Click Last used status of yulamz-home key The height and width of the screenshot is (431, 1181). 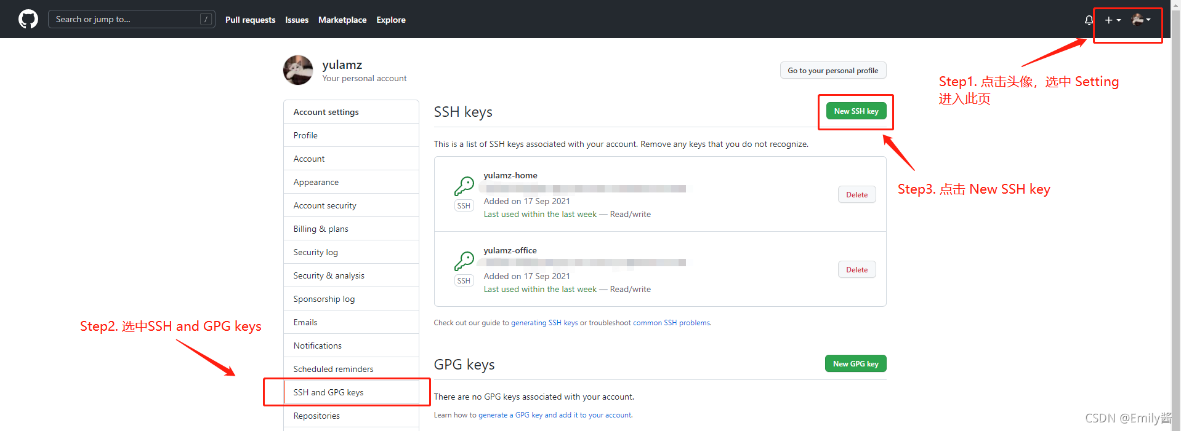540,214
